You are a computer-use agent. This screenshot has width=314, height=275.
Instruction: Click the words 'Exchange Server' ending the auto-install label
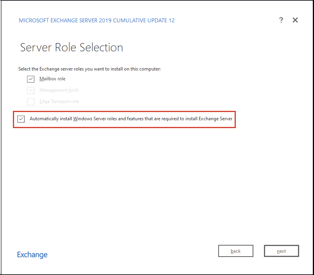click(215, 119)
